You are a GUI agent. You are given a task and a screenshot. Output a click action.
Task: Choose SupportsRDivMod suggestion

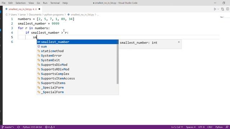point(77,69)
